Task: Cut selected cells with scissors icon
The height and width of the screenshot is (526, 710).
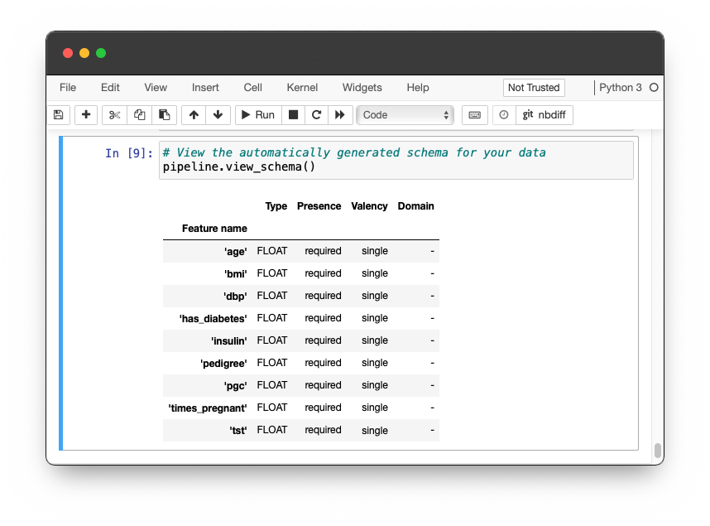Action: click(x=114, y=114)
